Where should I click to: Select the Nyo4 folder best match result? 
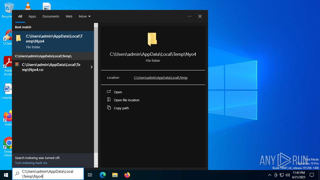[53, 41]
